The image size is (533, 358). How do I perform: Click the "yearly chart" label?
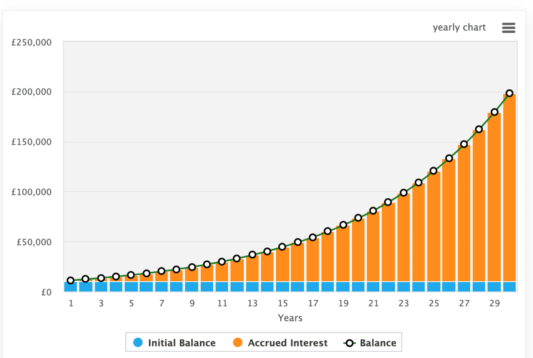click(459, 28)
